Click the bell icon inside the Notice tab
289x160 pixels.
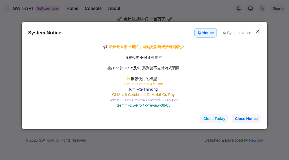199,33
